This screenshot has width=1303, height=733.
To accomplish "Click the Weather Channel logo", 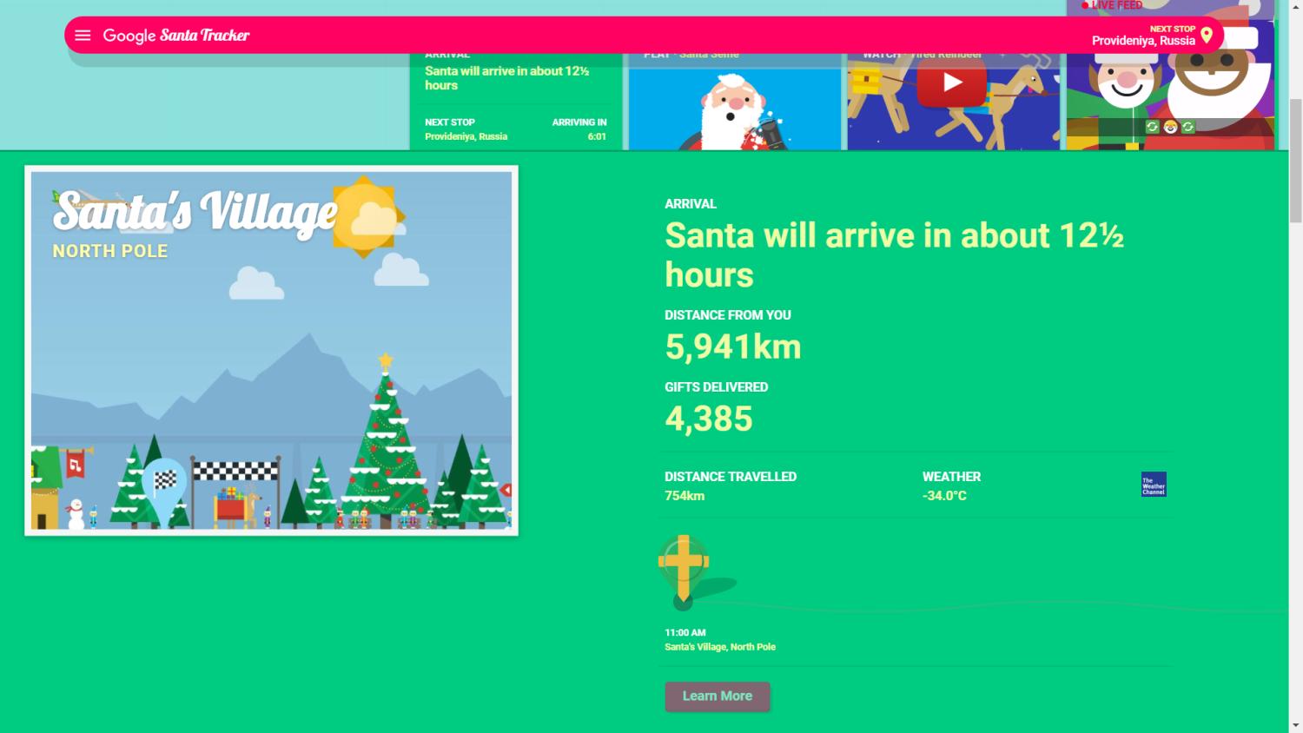I will pos(1154,485).
